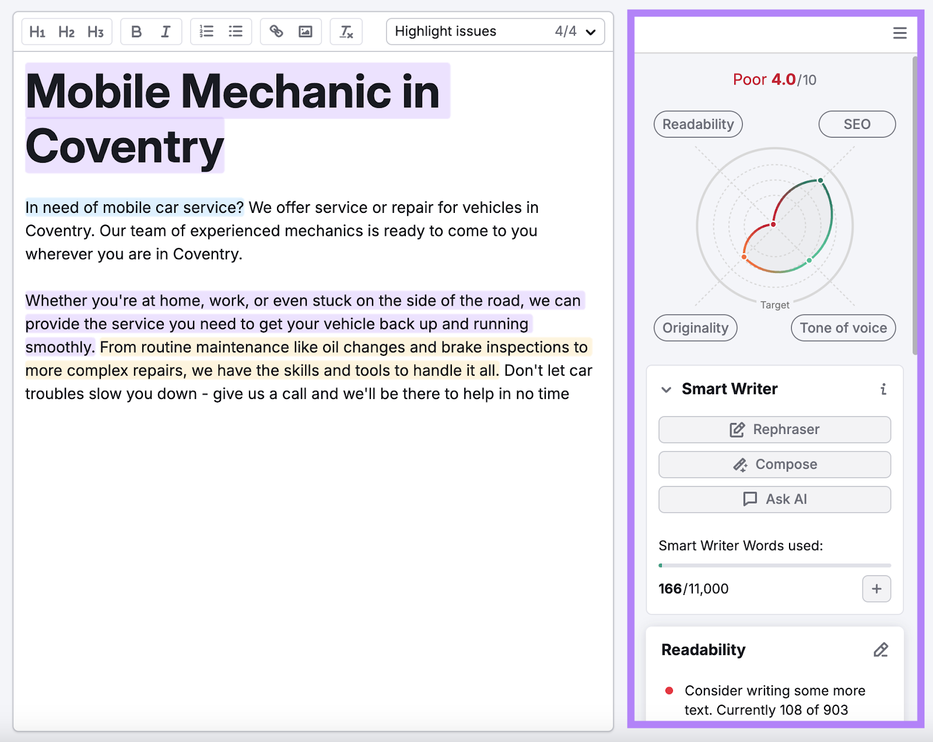Viewport: 933px width, 742px height.
Task: Apply Heading 2 formatting
Action: (66, 32)
